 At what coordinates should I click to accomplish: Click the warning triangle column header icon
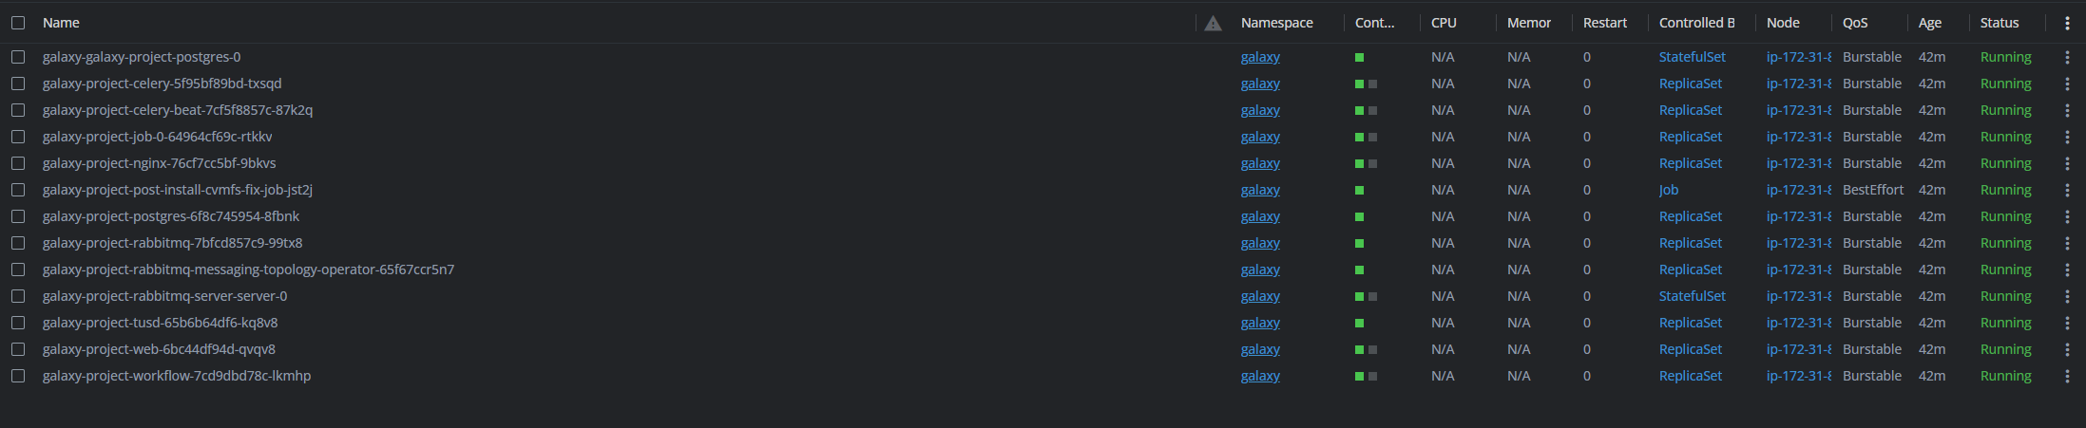pos(1213,23)
